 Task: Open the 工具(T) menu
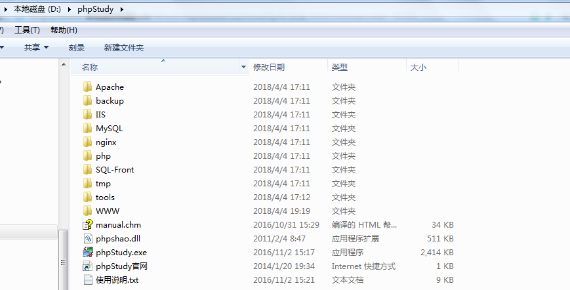[x=28, y=30]
